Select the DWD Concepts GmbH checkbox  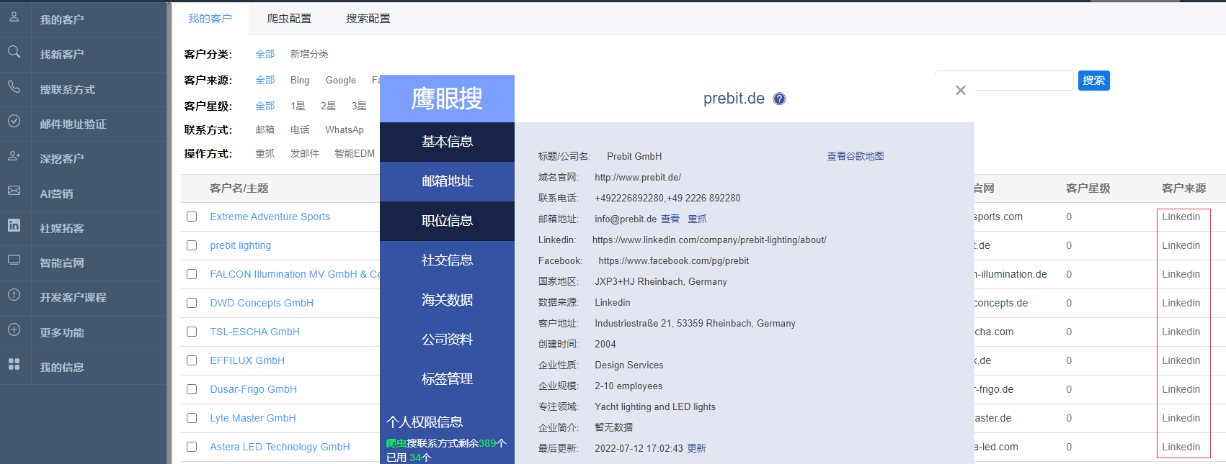[x=192, y=303]
